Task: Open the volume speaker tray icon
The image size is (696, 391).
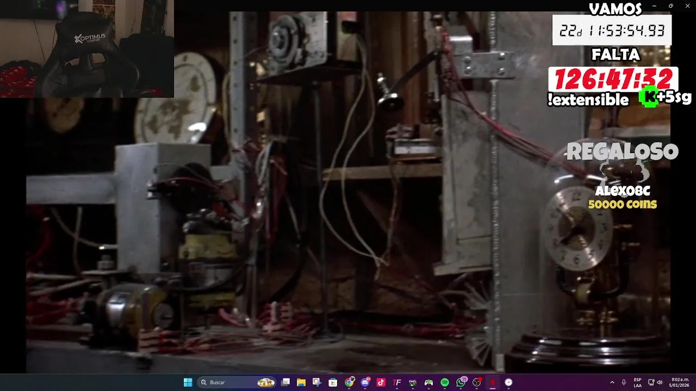Action: click(660, 382)
